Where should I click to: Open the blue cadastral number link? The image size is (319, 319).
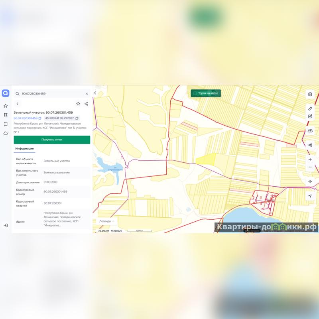tap(26, 118)
